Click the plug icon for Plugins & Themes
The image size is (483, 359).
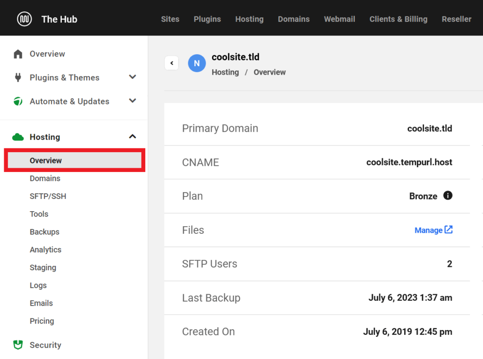pyautogui.click(x=18, y=77)
